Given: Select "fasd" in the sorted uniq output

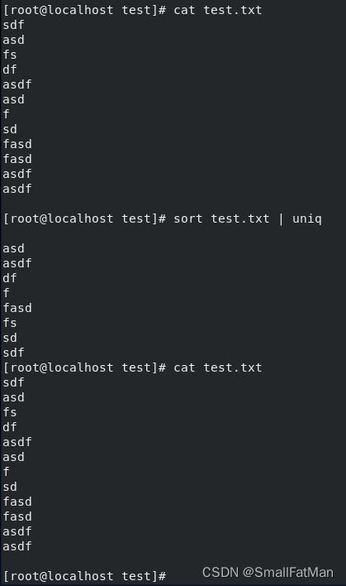Looking at the screenshot, I should [x=17, y=308].
